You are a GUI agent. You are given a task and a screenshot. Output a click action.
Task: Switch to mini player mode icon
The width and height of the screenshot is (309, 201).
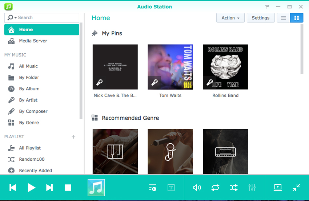tap(296, 188)
